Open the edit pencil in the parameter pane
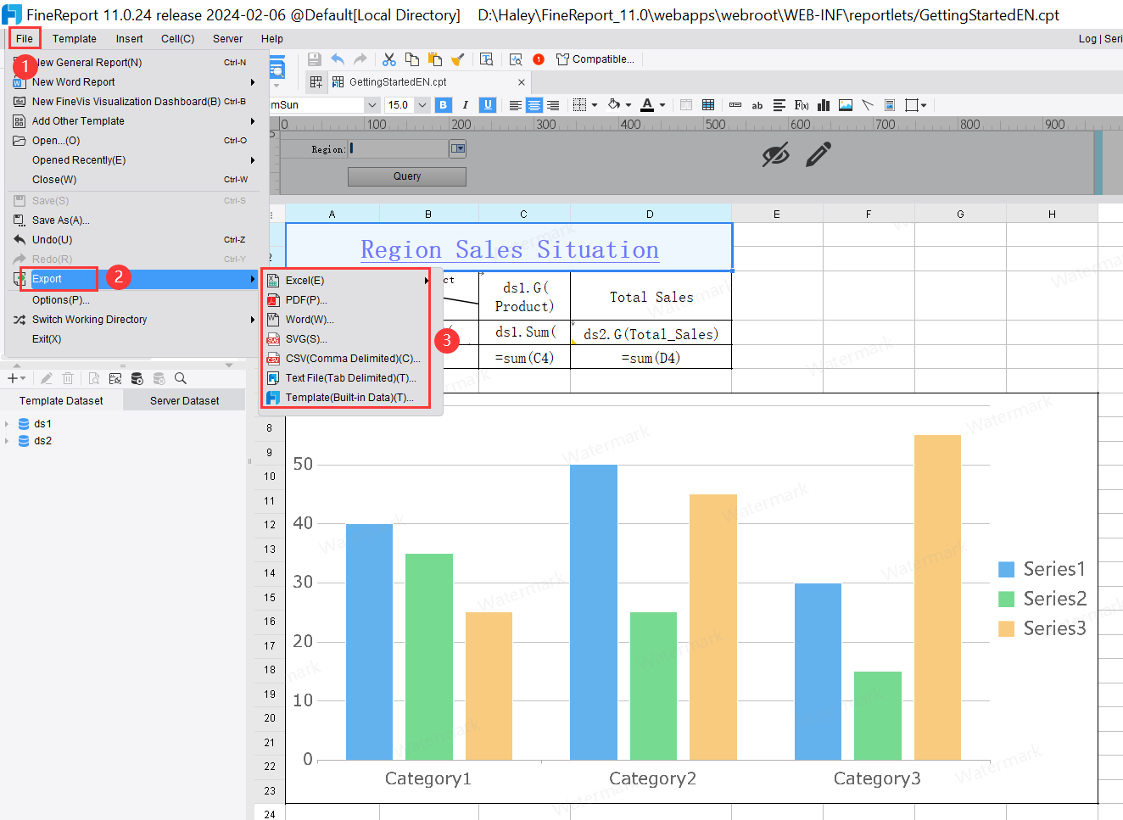Image resolution: width=1123 pixels, height=820 pixels. pyautogui.click(x=818, y=154)
